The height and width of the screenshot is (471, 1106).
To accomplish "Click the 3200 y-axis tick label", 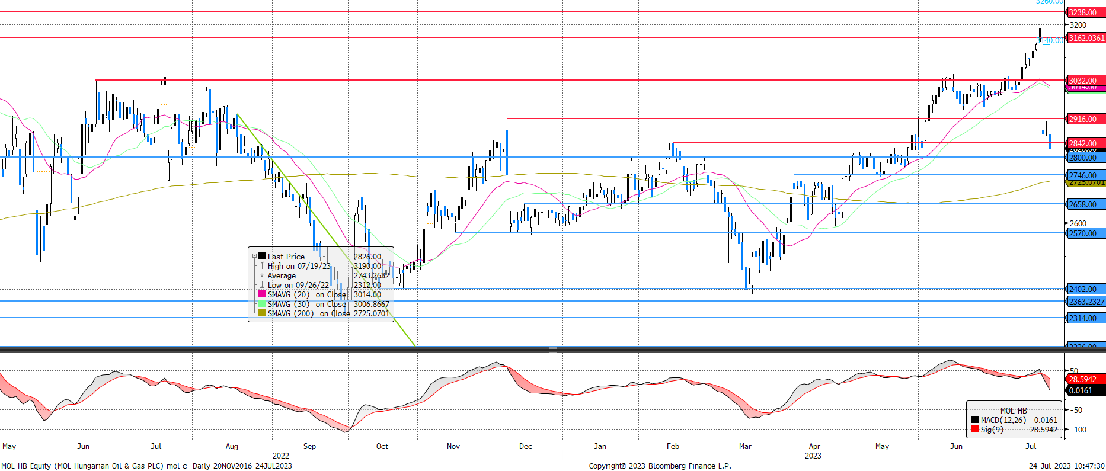I will pos(1078,25).
